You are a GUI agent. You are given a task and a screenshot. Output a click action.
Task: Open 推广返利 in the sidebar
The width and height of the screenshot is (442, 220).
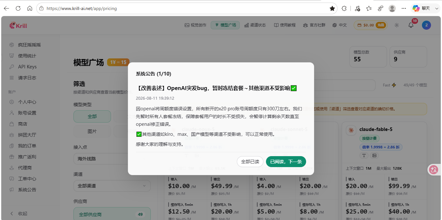pyautogui.click(x=27, y=157)
